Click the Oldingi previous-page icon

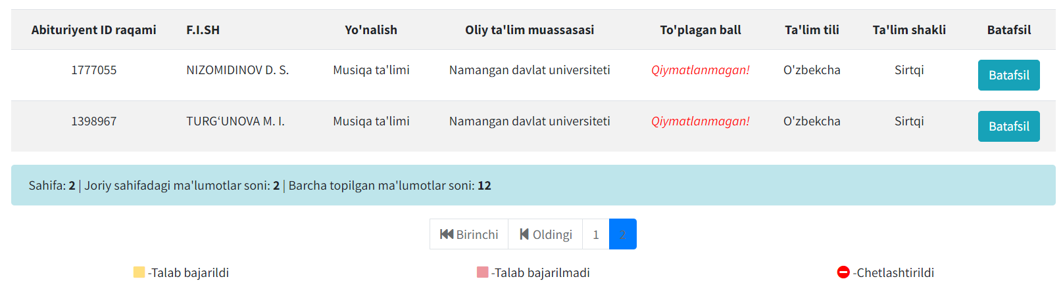pos(524,234)
